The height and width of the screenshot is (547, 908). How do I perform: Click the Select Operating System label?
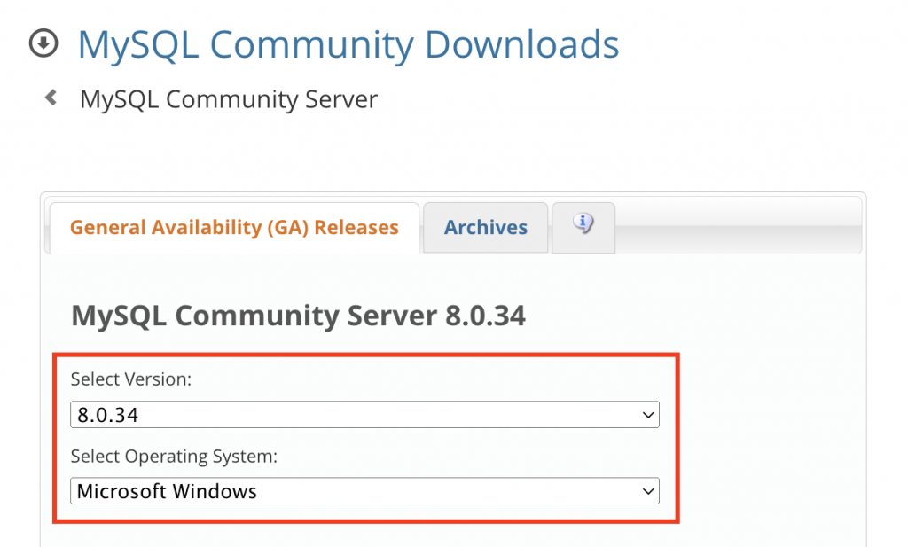(174, 456)
